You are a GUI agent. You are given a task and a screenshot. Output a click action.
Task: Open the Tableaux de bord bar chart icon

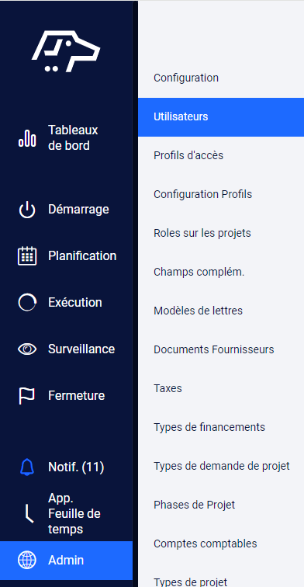pos(27,138)
